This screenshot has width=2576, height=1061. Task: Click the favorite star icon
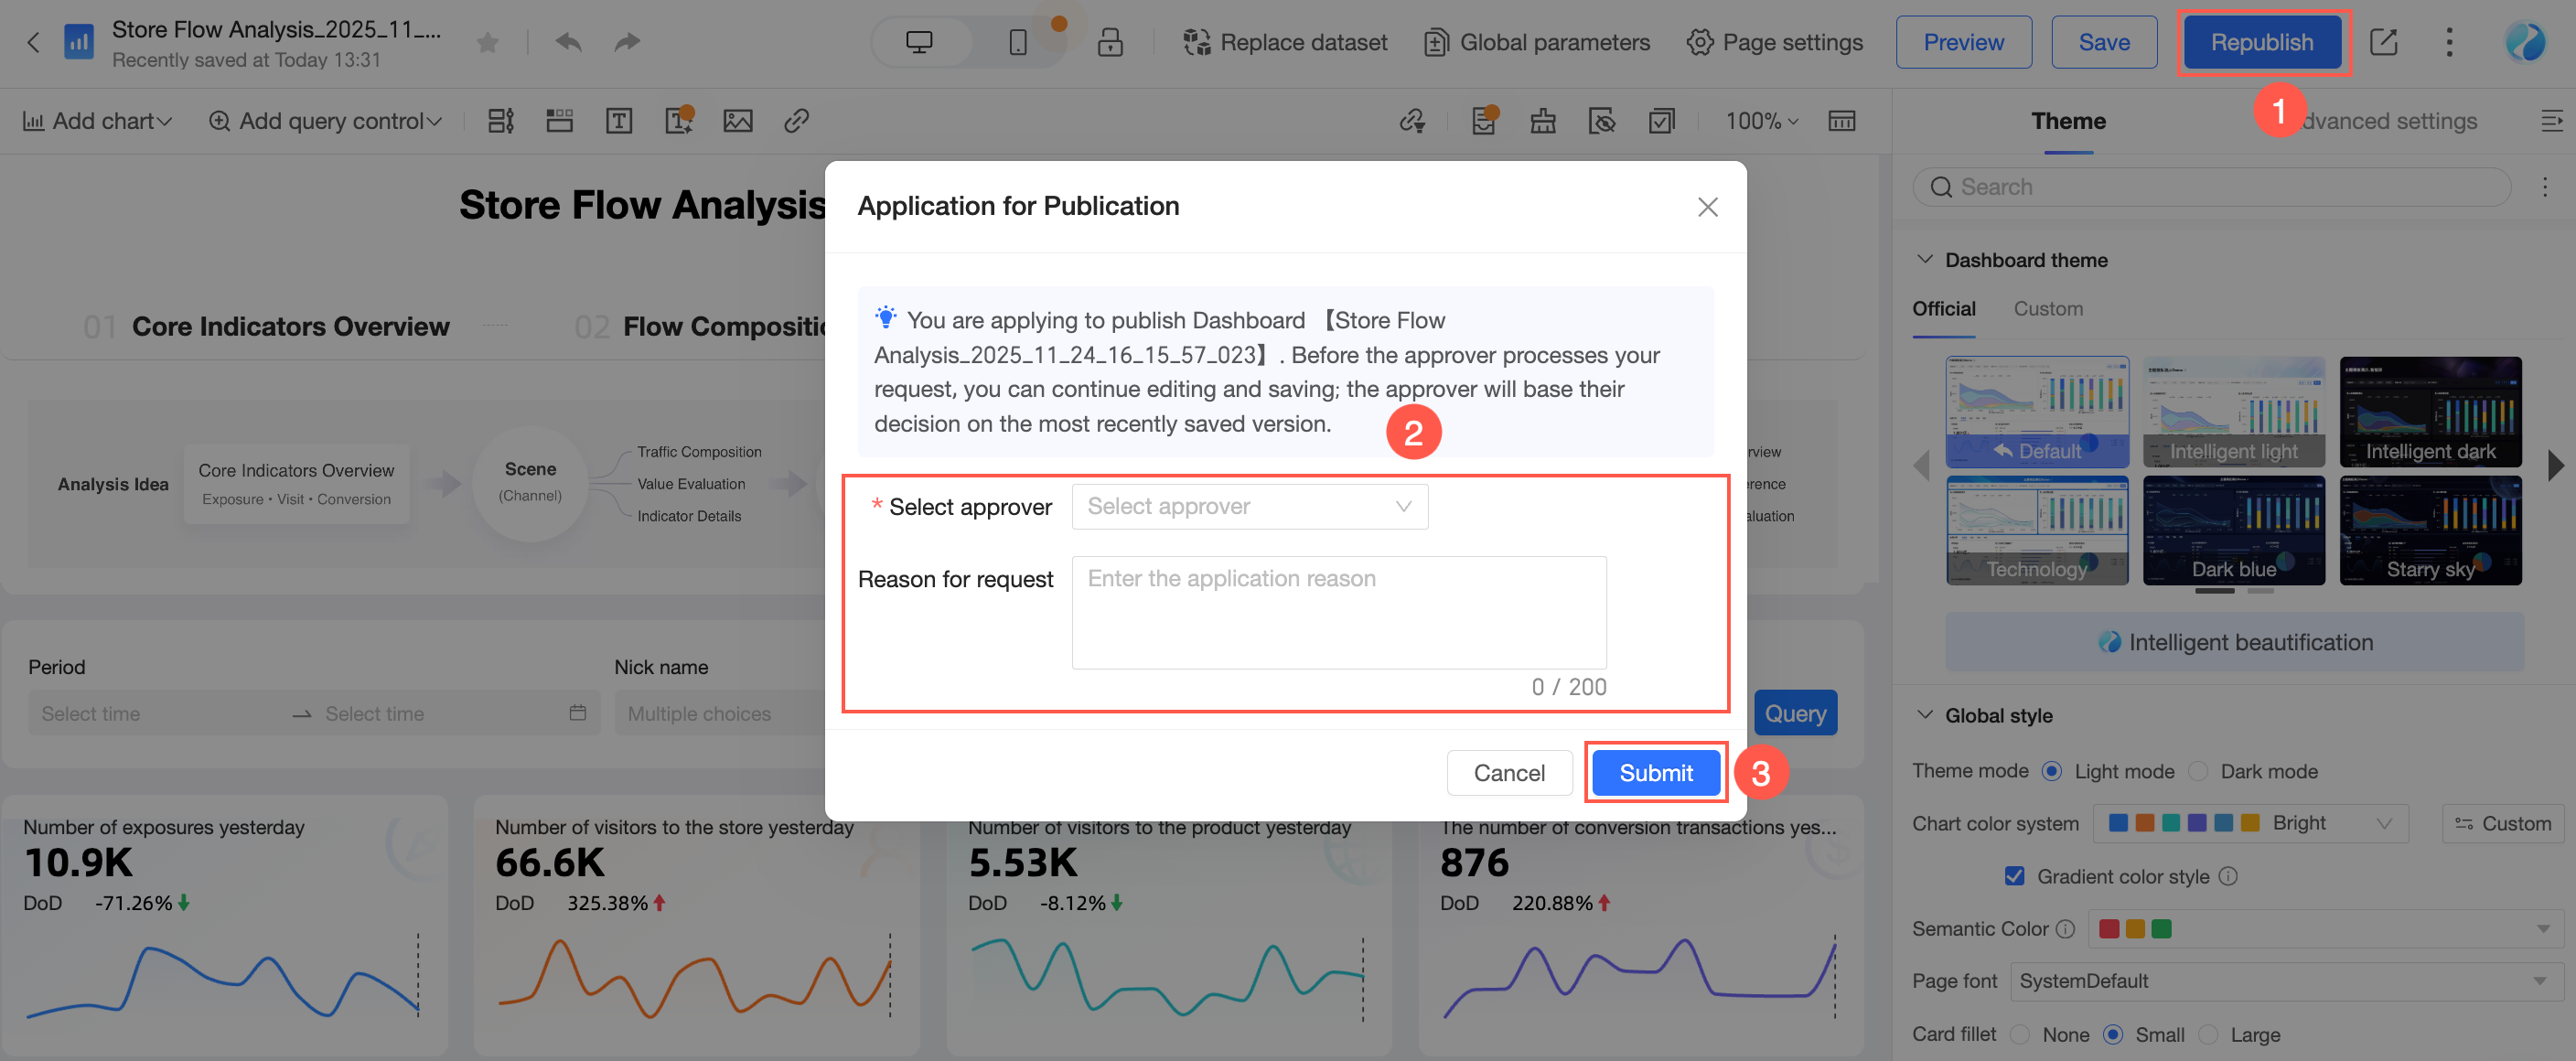[487, 42]
